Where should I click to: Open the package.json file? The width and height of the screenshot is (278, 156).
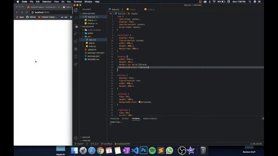(93, 56)
